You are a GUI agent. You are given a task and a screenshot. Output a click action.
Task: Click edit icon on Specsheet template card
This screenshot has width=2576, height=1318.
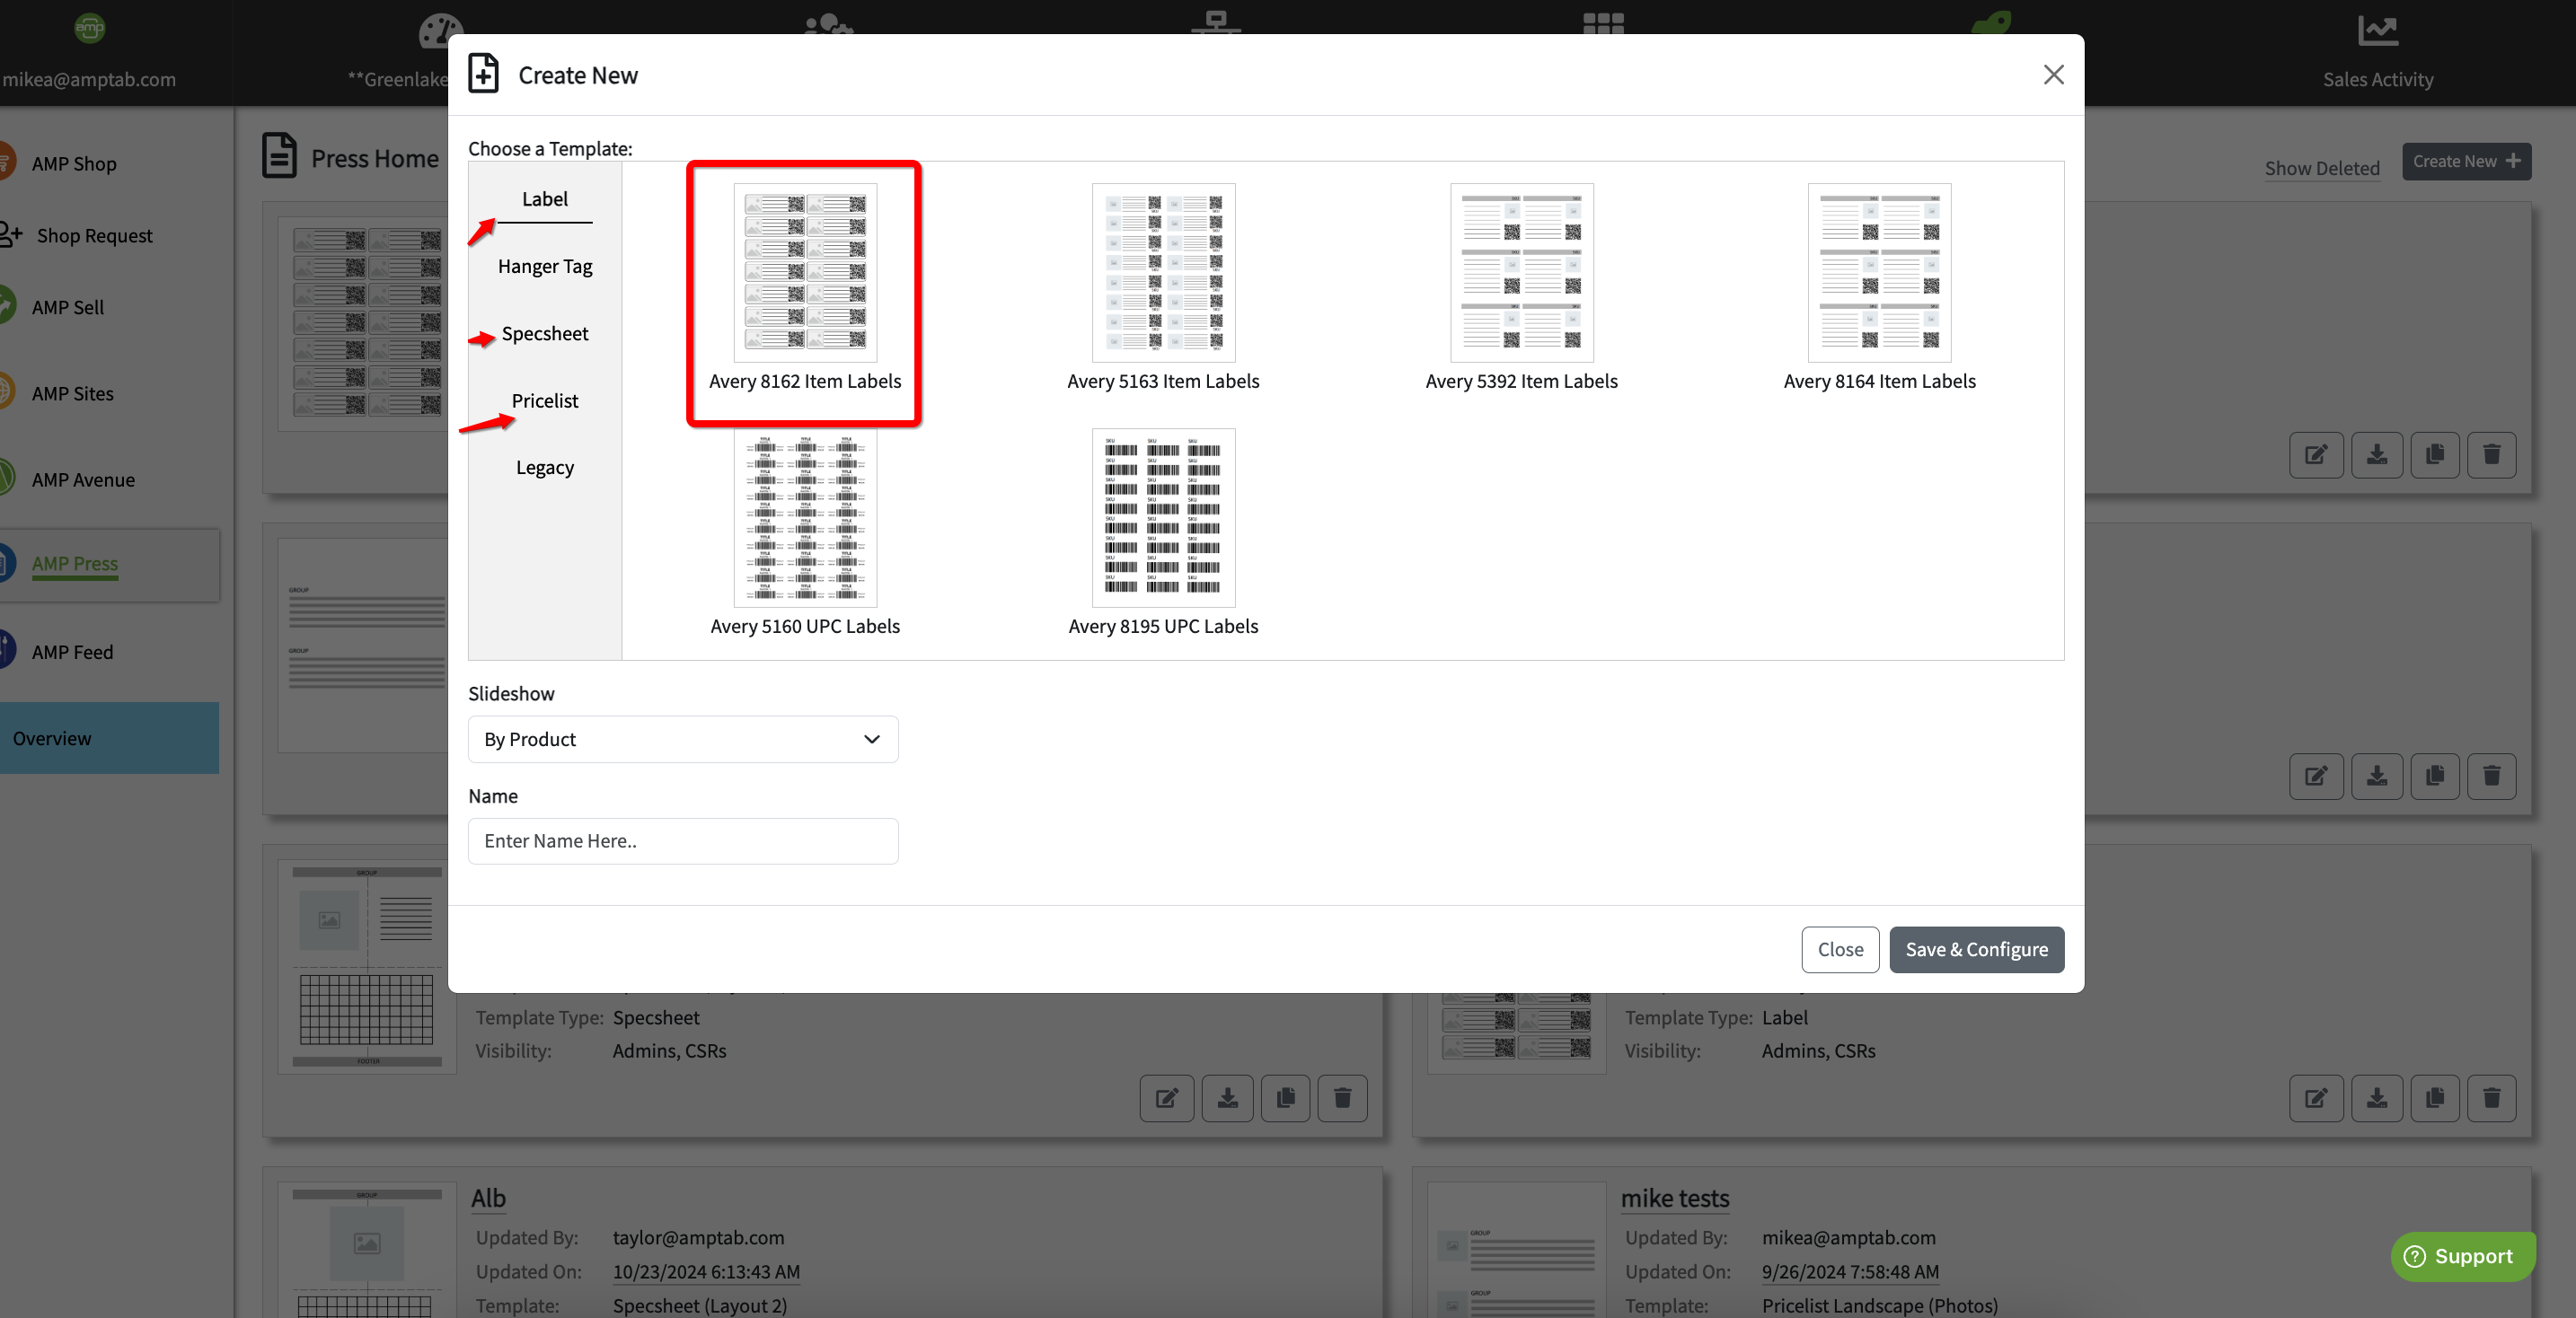[x=1166, y=1098]
